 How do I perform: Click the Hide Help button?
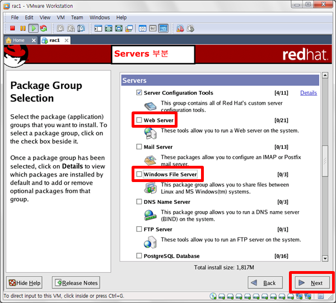tap(24, 283)
